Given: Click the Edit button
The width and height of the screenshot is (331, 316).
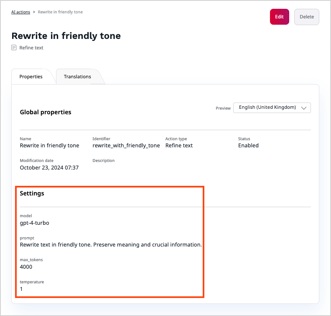Looking at the screenshot, I should [x=279, y=17].
